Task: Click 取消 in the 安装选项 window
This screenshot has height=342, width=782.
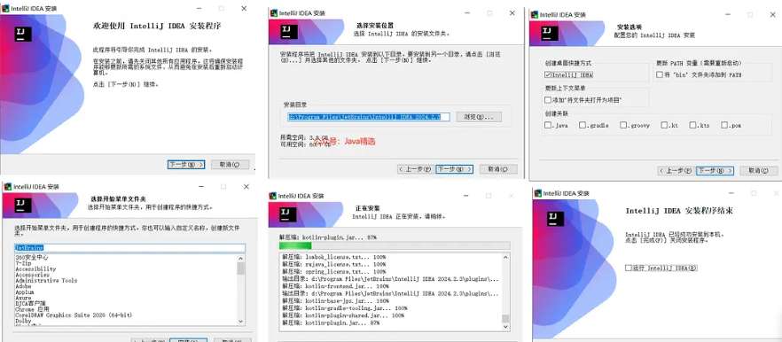Action: coord(759,170)
